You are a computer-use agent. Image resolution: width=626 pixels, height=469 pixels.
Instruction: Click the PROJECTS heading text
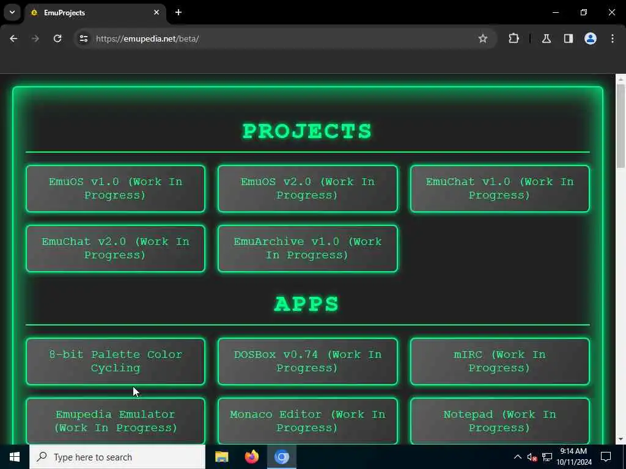click(307, 131)
